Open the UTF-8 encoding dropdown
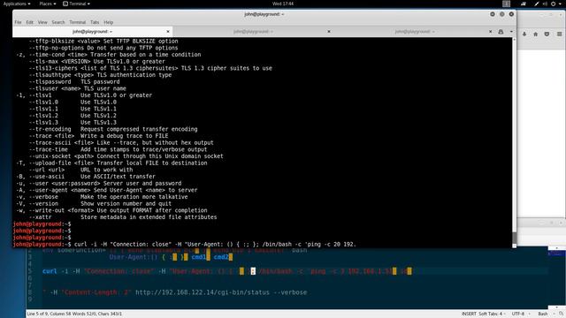 click(520, 314)
